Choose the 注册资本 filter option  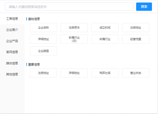click(74, 28)
